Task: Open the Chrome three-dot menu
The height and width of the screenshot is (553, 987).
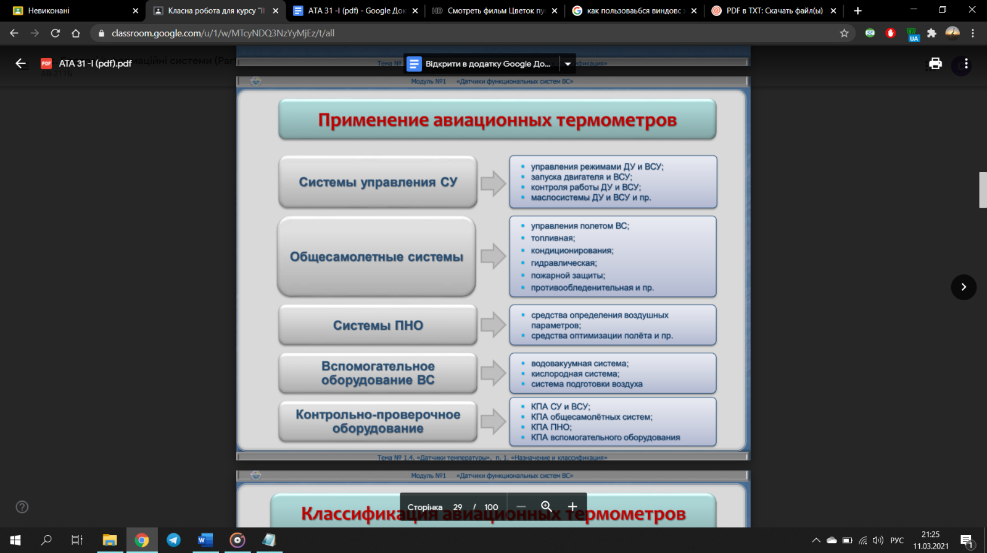Action: pyautogui.click(x=973, y=33)
